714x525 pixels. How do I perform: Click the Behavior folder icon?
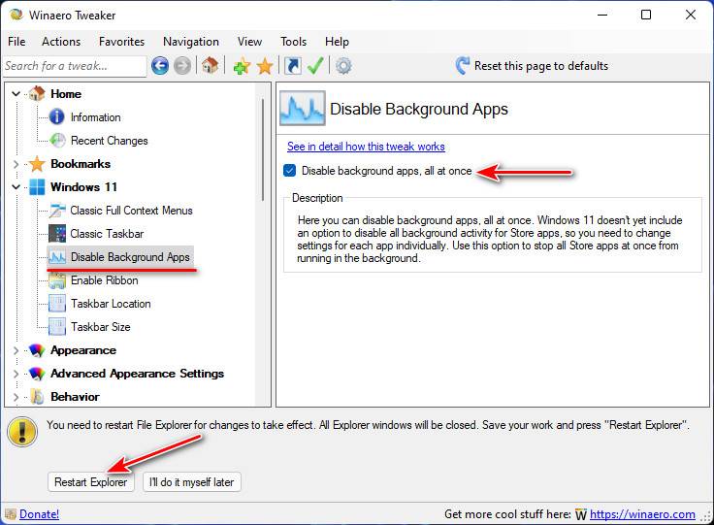(x=37, y=397)
